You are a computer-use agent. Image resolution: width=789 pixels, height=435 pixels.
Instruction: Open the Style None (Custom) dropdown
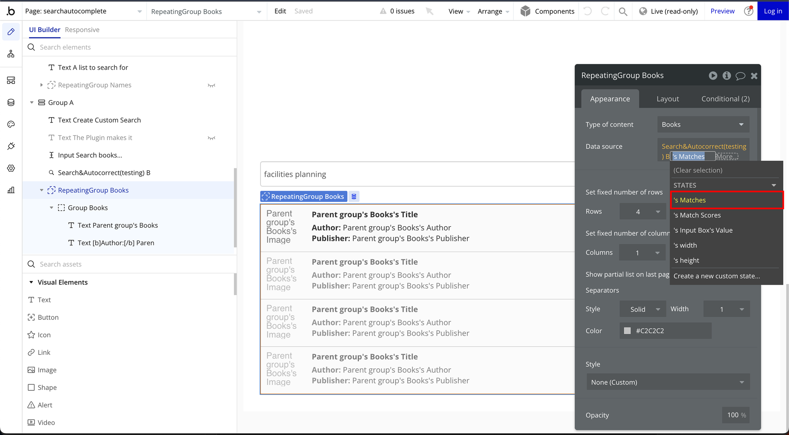point(668,382)
